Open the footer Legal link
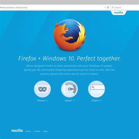Image resolution: width=139 pixels, height=139 pixels. (45, 131)
